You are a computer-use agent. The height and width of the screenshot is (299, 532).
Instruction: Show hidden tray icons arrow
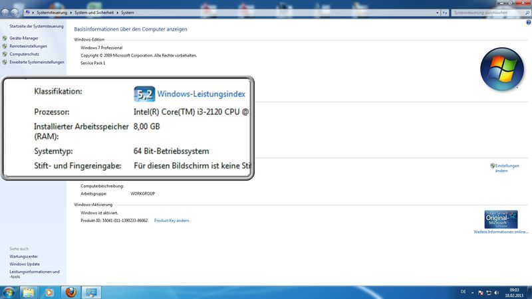pyautogui.click(x=473, y=292)
